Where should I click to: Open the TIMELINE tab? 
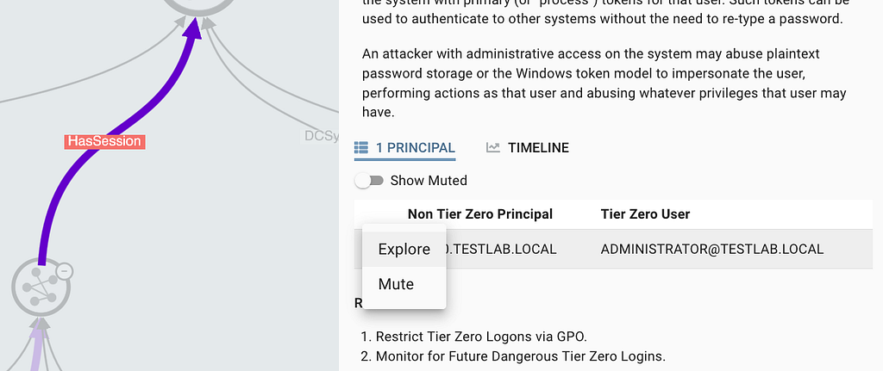click(538, 148)
